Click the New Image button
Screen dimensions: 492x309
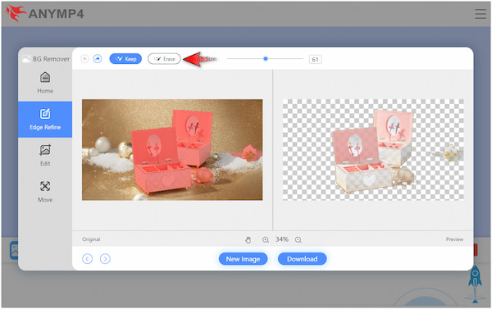click(x=244, y=259)
